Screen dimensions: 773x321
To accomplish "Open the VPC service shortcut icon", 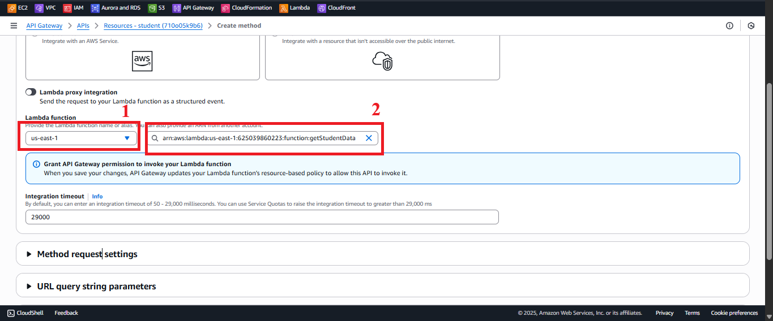I will [39, 8].
